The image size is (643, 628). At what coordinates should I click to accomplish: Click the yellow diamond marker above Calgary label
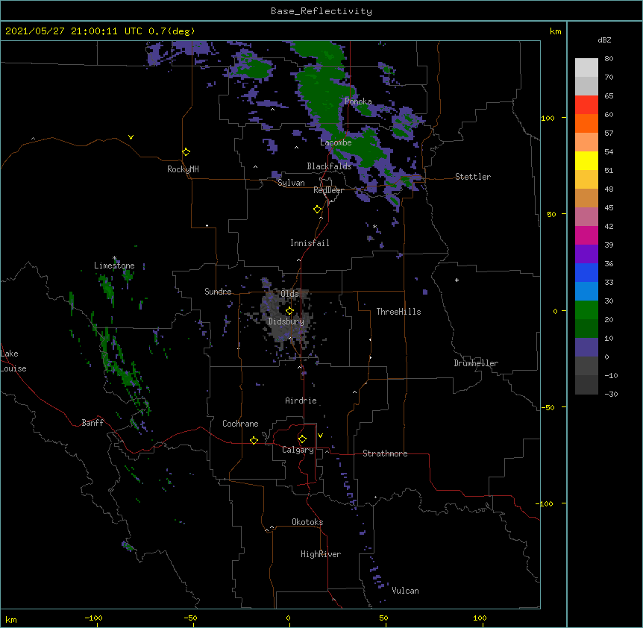click(x=302, y=439)
